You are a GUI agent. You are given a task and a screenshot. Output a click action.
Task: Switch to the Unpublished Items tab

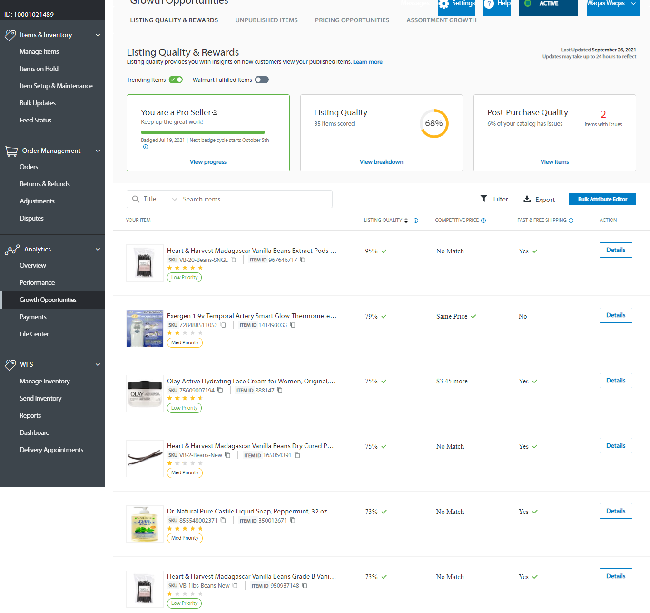(266, 20)
